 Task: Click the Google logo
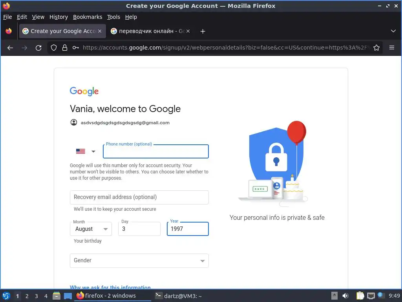point(84,91)
